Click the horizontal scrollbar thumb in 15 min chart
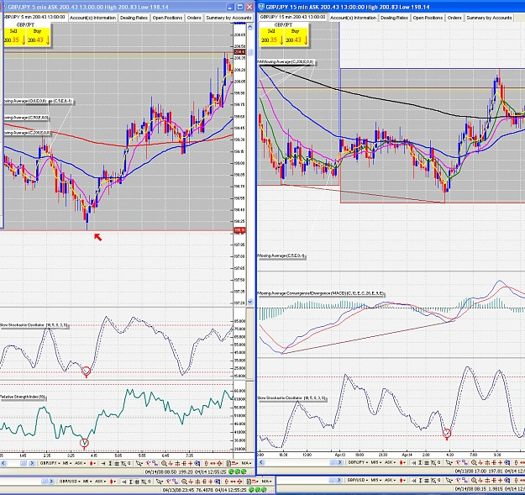Screen dimensions: 525x495 (332, 462)
